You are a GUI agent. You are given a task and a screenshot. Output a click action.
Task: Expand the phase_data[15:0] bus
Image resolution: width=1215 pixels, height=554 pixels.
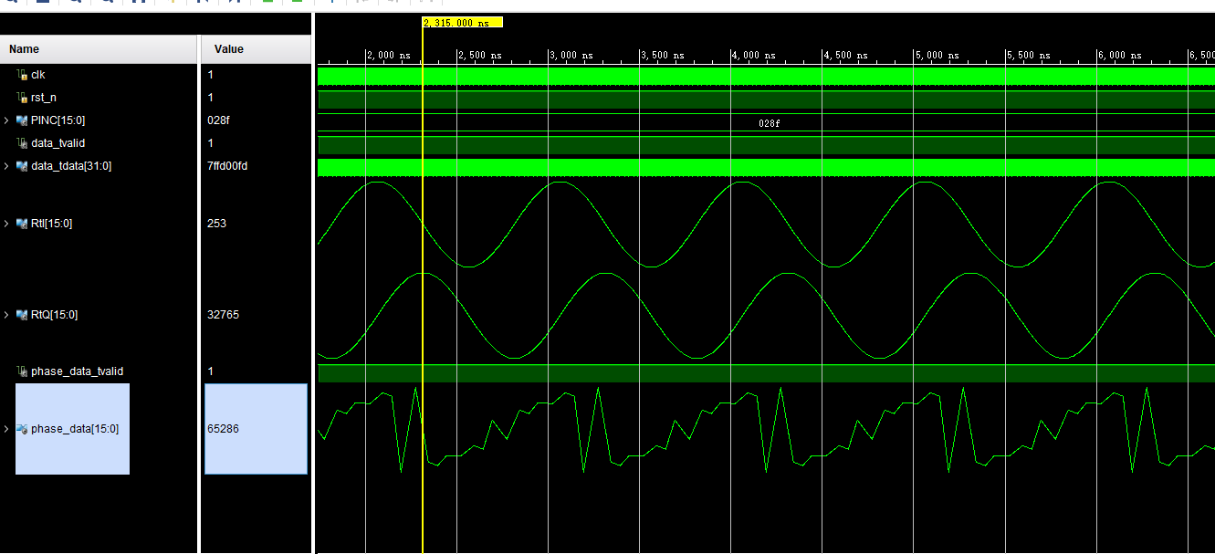tap(7, 429)
